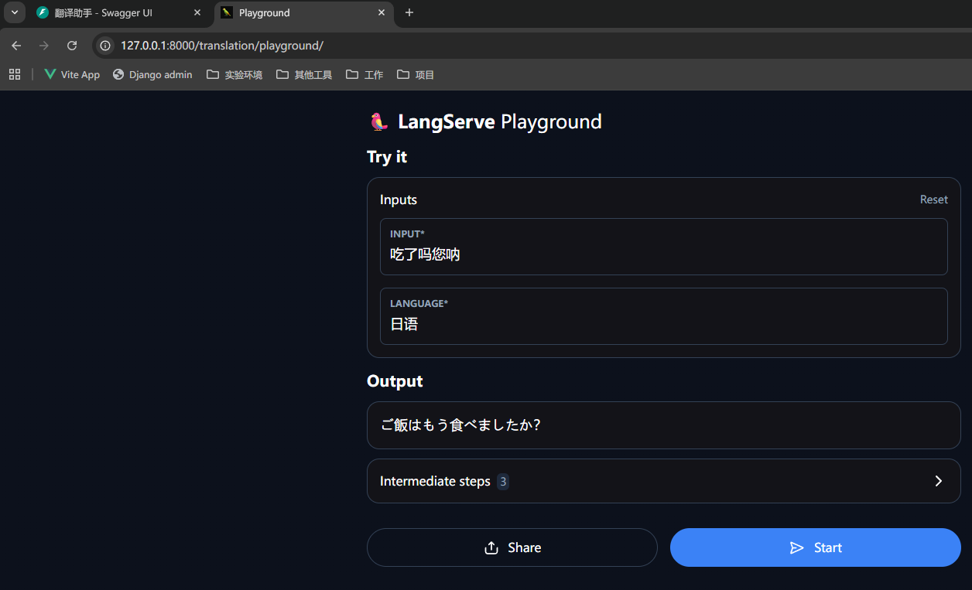
Task: Click the Japanese output text
Action: tap(460, 425)
